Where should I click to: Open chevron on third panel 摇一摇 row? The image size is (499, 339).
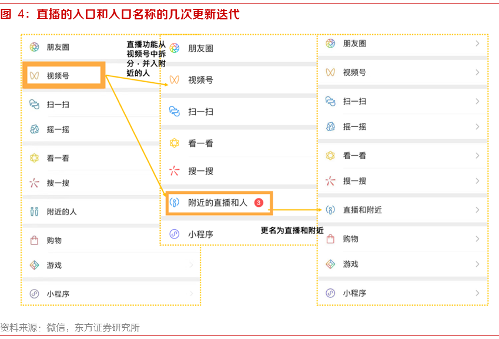click(477, 126)
